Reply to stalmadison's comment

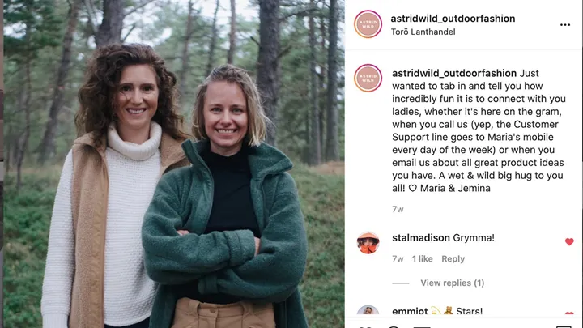pyautogui.click(x=453, y=259)
